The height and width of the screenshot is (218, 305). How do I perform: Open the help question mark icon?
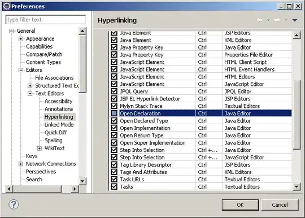tap(14, 204)
